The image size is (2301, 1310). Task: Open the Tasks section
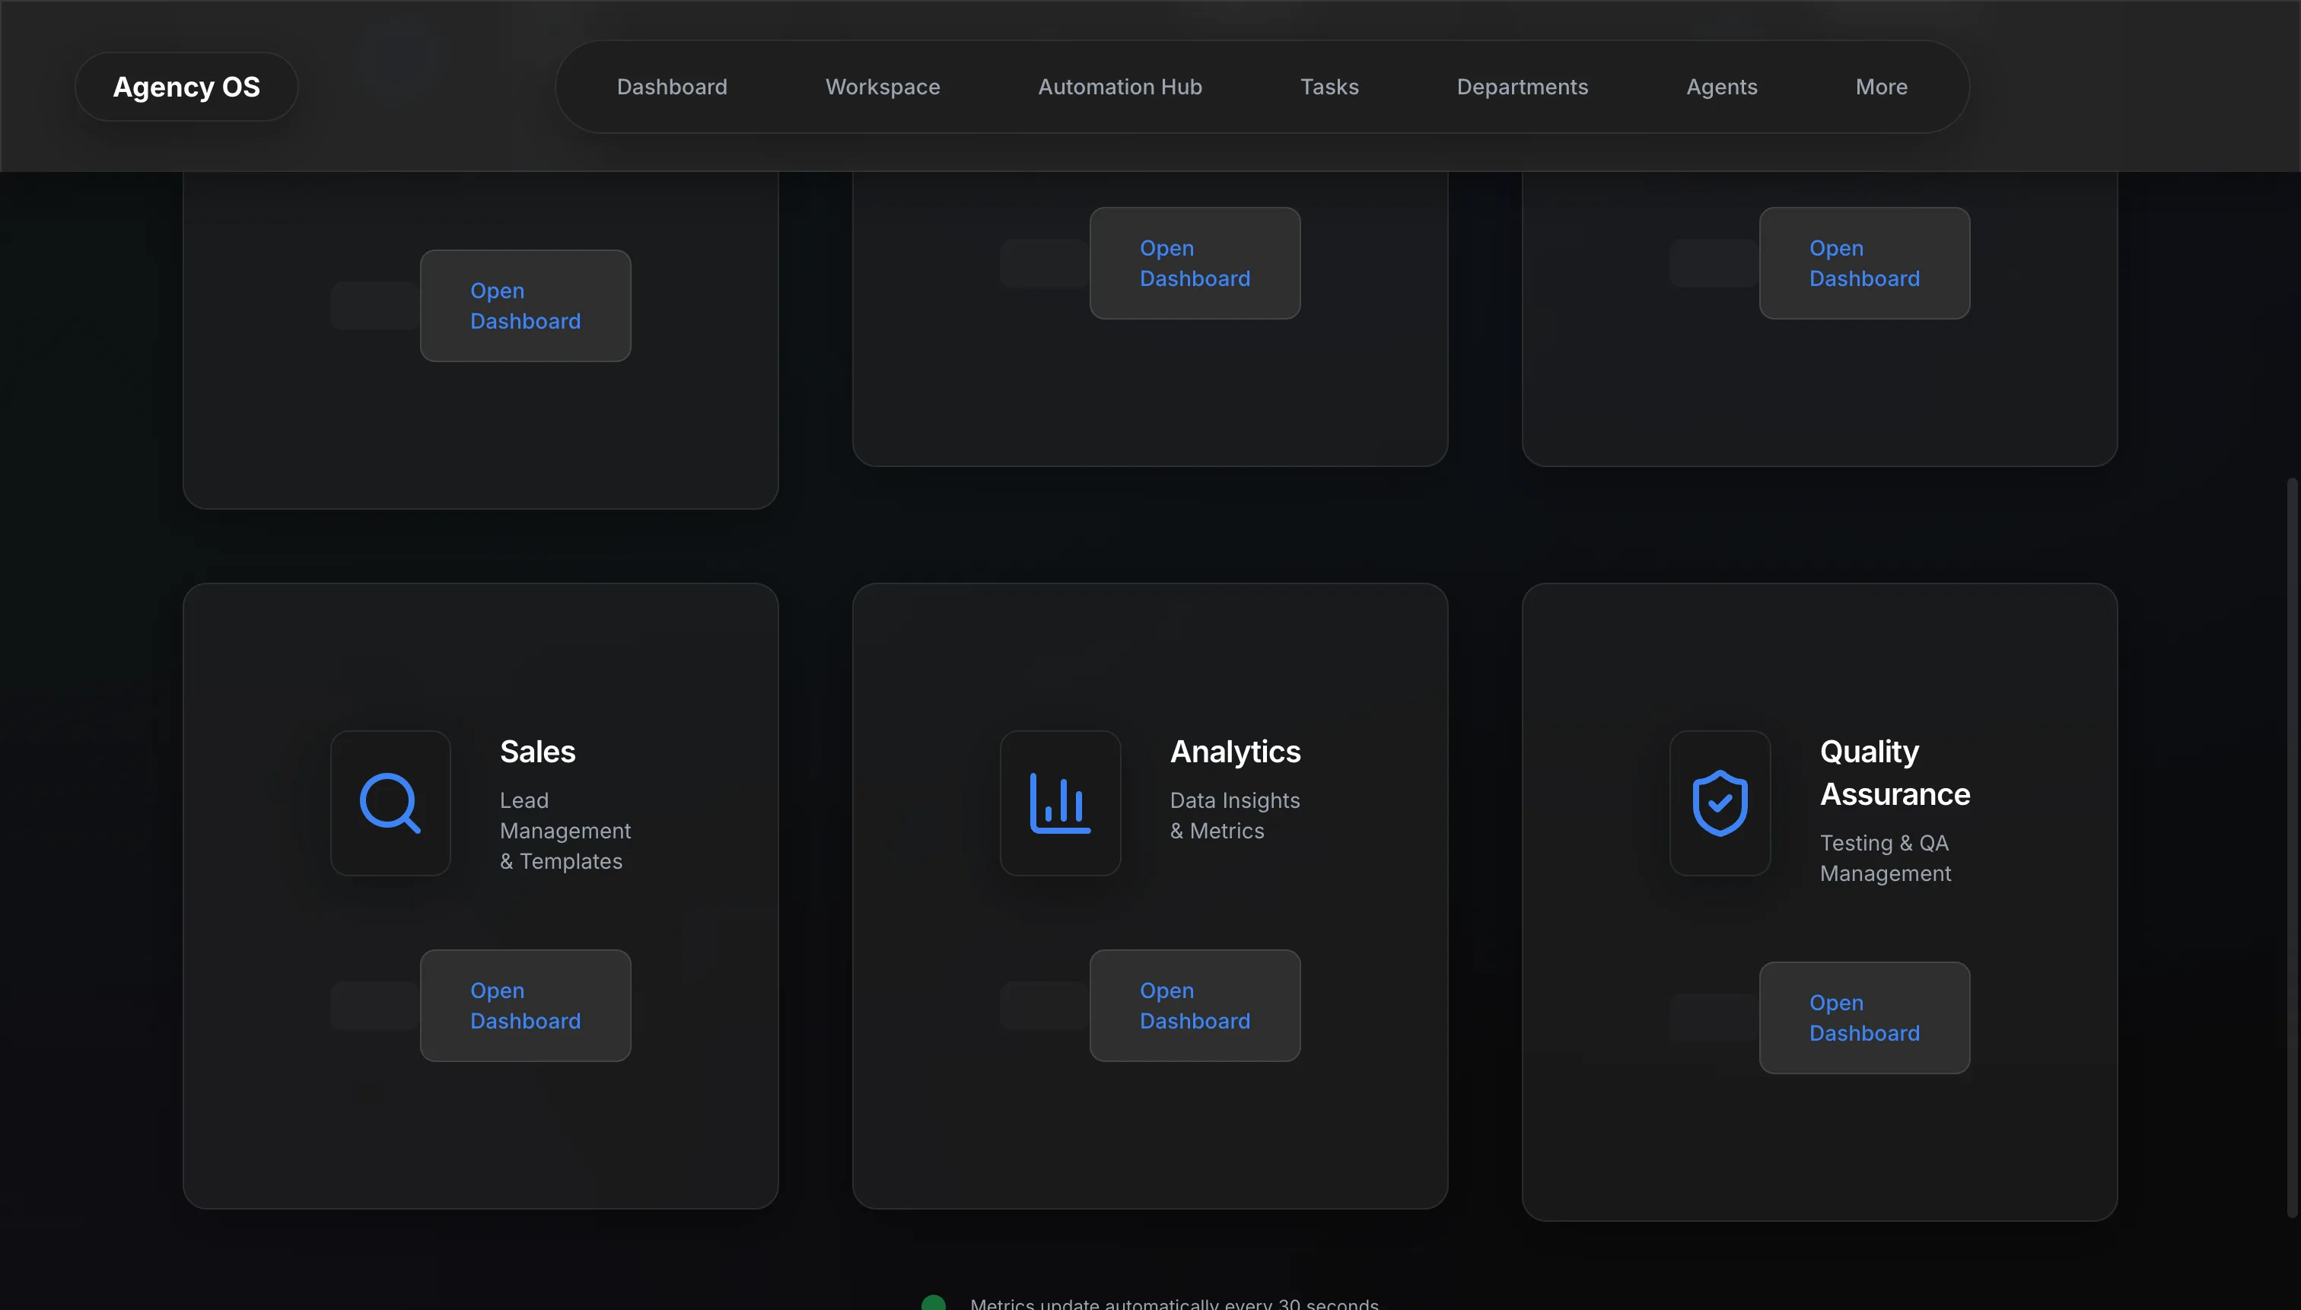1329,87
